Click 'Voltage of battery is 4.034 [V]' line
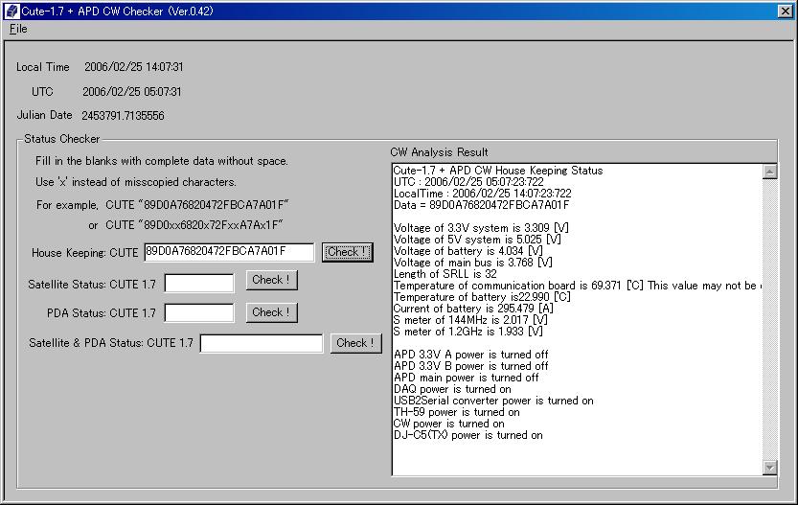 click(x=468, y=251)
